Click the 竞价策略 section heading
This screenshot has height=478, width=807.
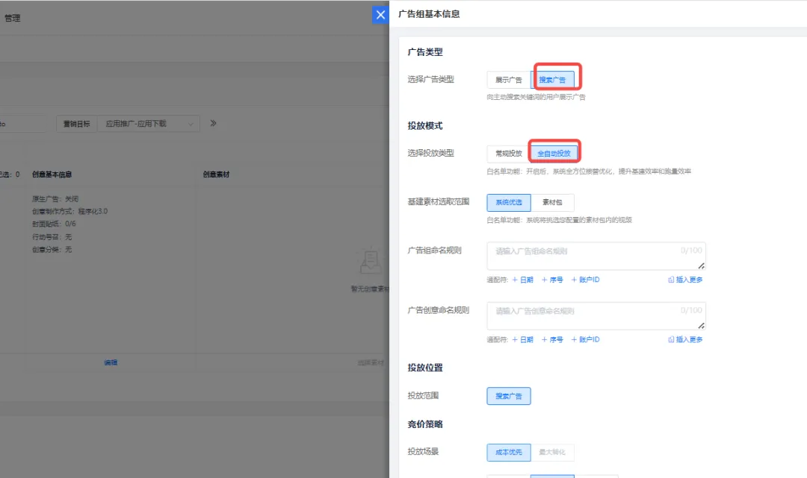[425, 424]
